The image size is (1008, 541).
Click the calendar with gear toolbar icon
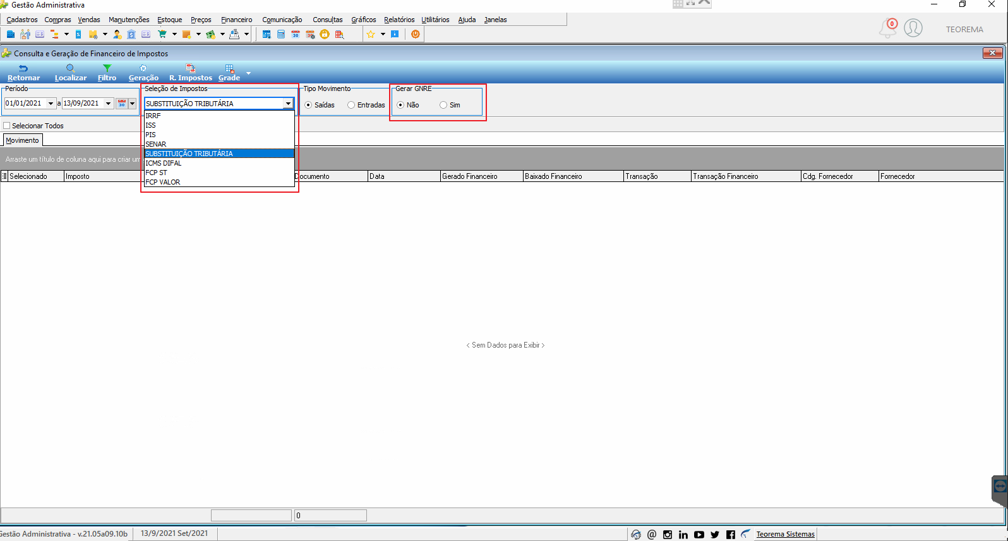(x=310, y=34)
